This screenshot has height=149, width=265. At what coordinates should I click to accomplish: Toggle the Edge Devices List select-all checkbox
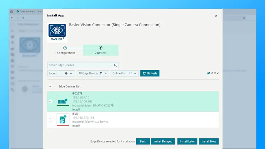pos(50,86)
